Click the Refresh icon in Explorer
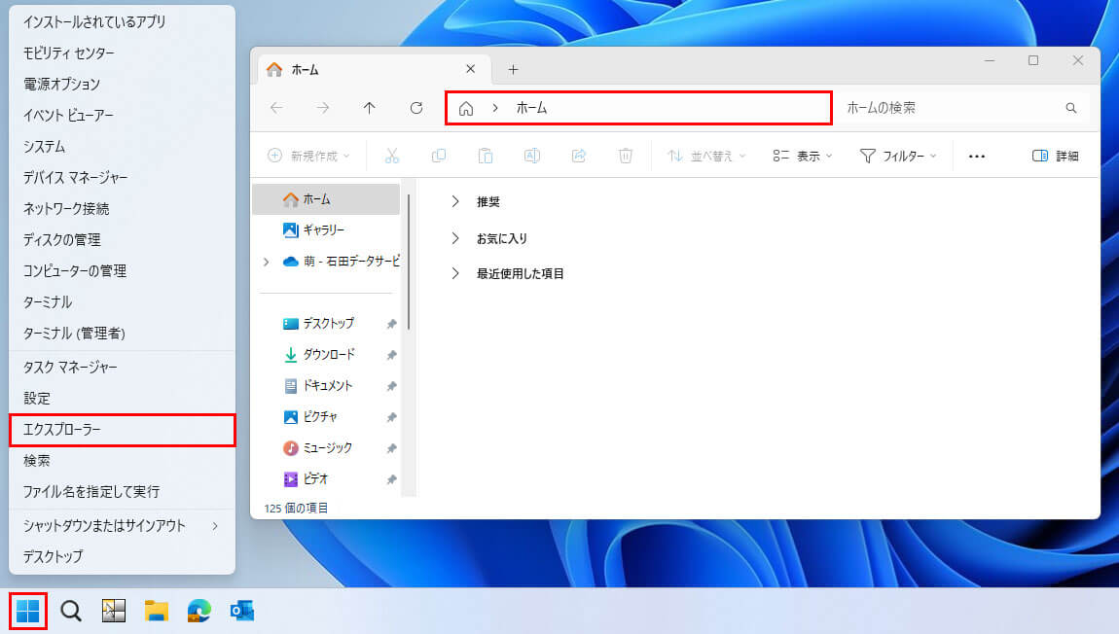The image size is (1119, 634). 416,108
